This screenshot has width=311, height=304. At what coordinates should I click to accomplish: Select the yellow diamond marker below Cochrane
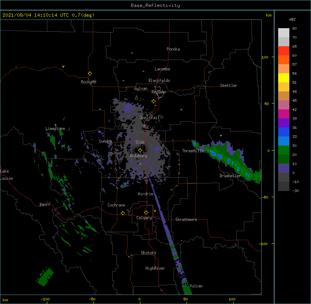[123, 213]
